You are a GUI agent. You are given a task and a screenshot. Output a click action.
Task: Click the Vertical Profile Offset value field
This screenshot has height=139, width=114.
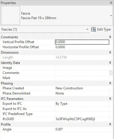82,42
